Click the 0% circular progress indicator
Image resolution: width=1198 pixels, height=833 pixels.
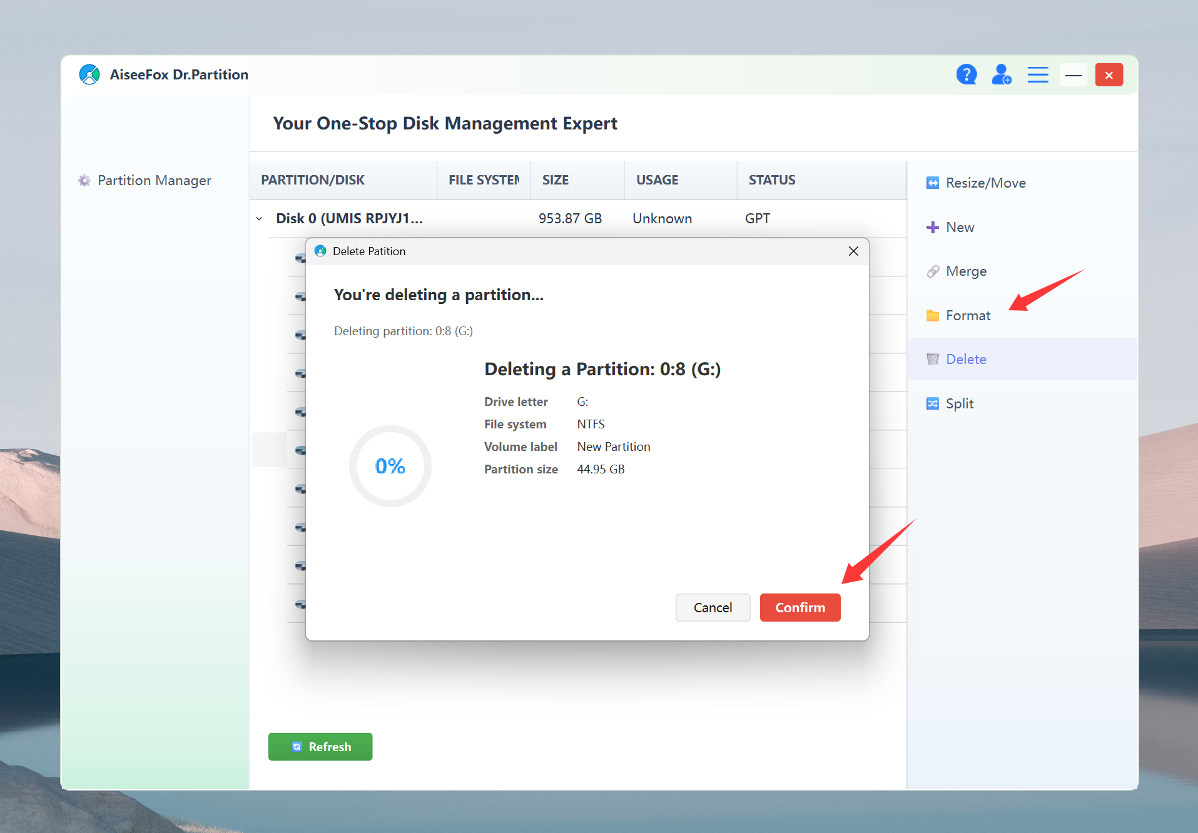[390, 467]
